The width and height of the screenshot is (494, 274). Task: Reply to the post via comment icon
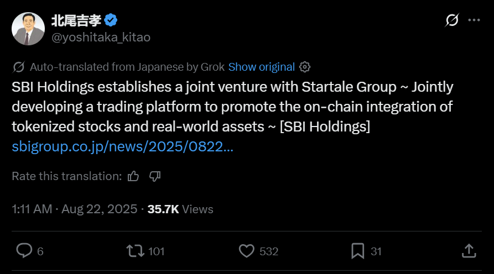point(24,251)
